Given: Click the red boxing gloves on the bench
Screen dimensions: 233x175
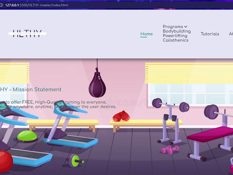Looking at the screenshot, I should (x=121, y=116).
